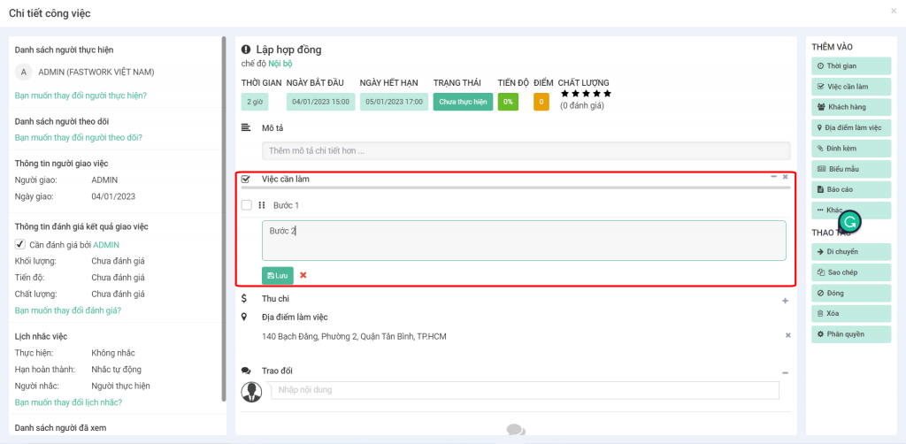Uncheck Cần đánh giá bởi ADMIN checkbox

[x=19, y=244]
